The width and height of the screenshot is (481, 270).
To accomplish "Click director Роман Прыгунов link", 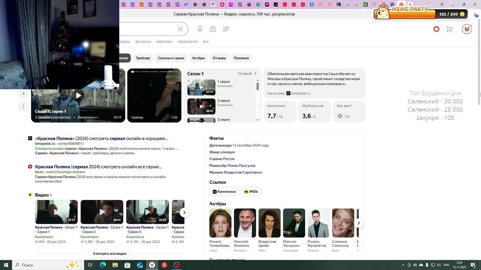I will (x=242, y=166).
